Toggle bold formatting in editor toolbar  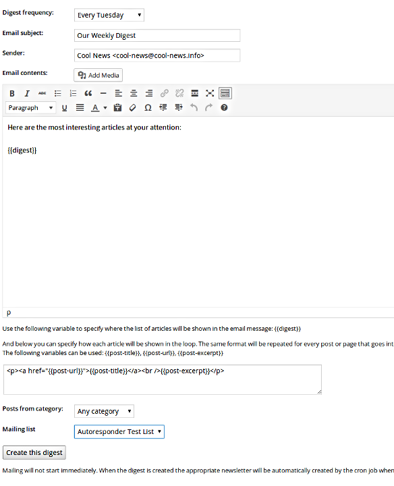(x=12, y=93)
